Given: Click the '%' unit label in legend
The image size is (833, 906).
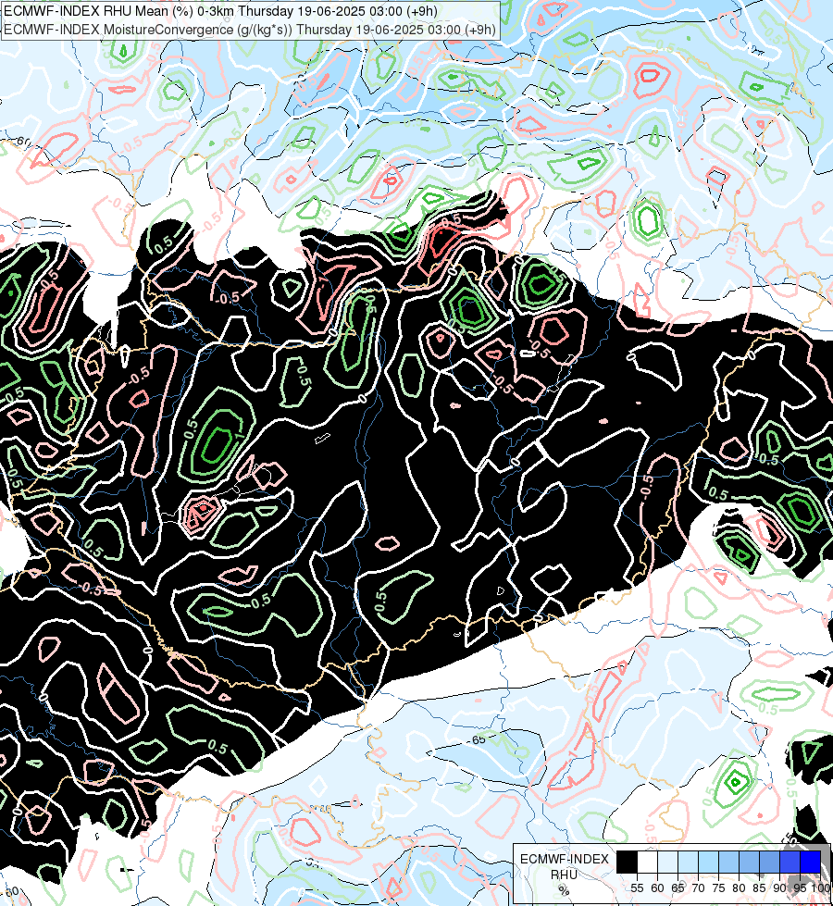Looking at the screenshot, I should pyautogui.click(x=565, y=890).
